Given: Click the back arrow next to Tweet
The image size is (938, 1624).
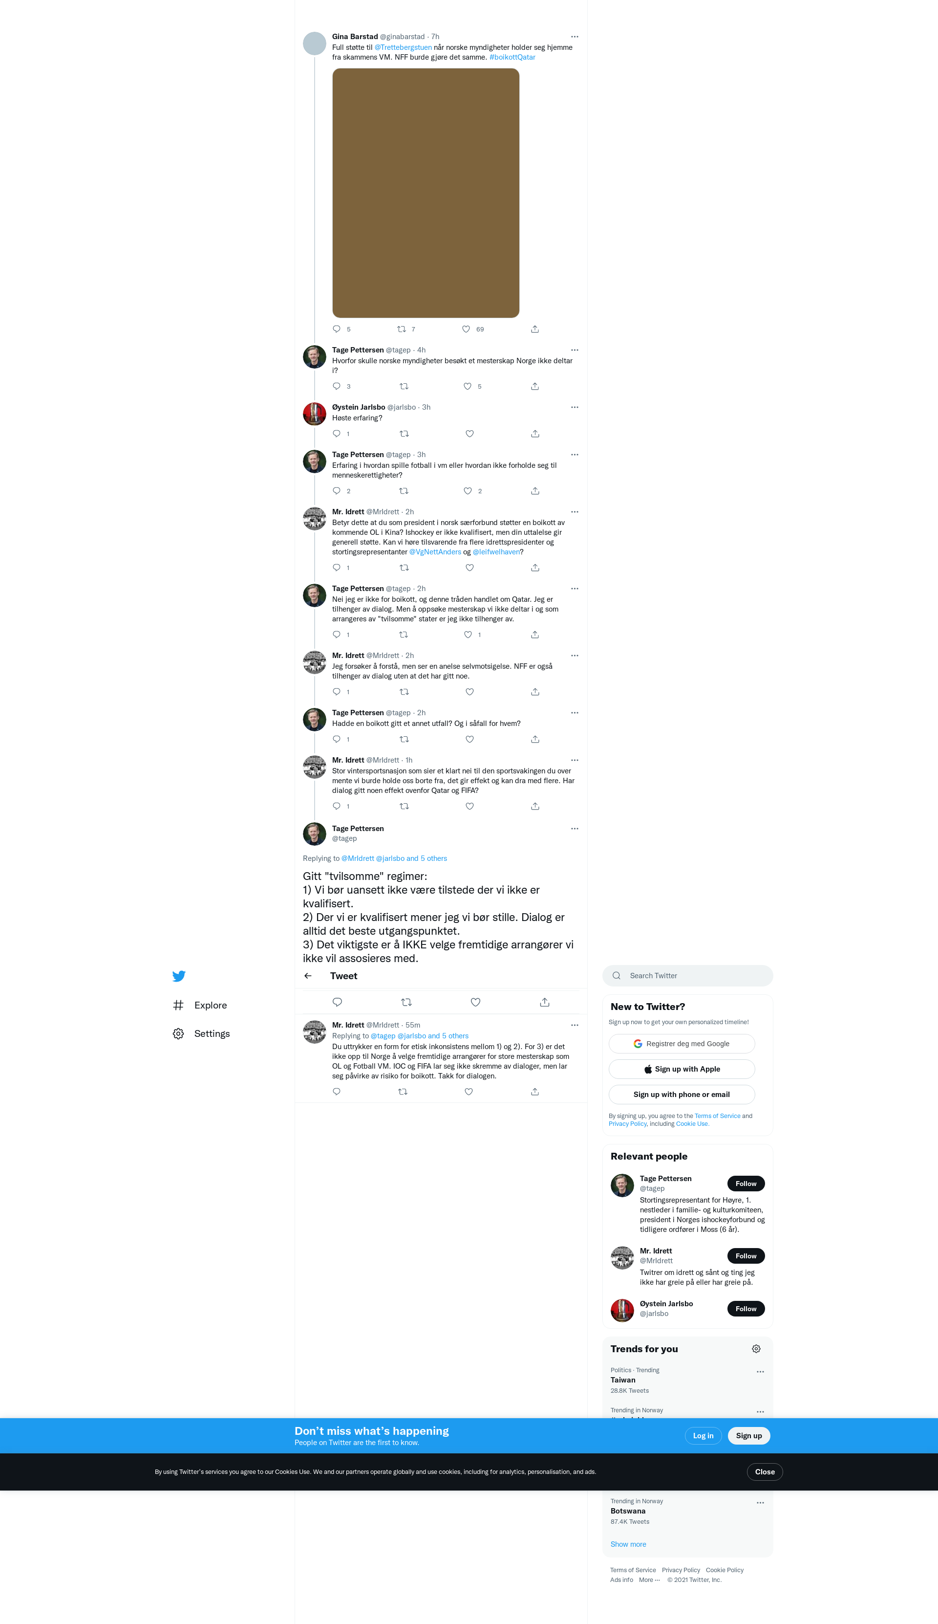Looking at the screenshot, I should [x=308, y=976].
